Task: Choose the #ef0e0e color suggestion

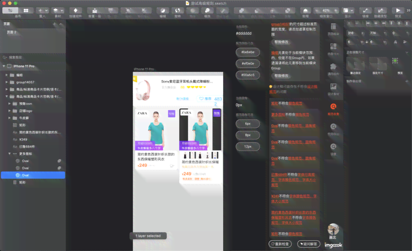Action: coord(248,63)
